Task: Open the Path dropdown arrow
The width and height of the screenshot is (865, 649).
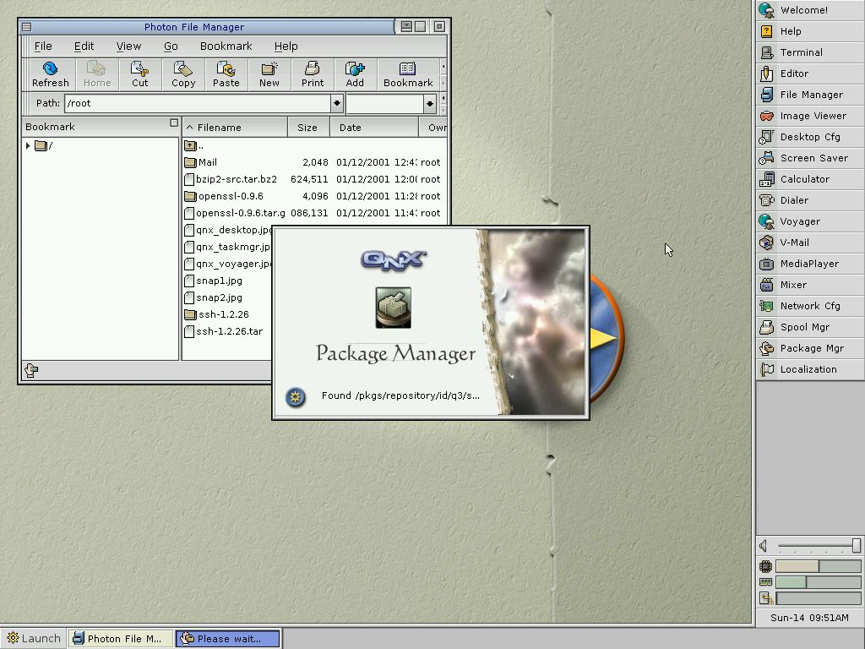Action: coord(337,103)
